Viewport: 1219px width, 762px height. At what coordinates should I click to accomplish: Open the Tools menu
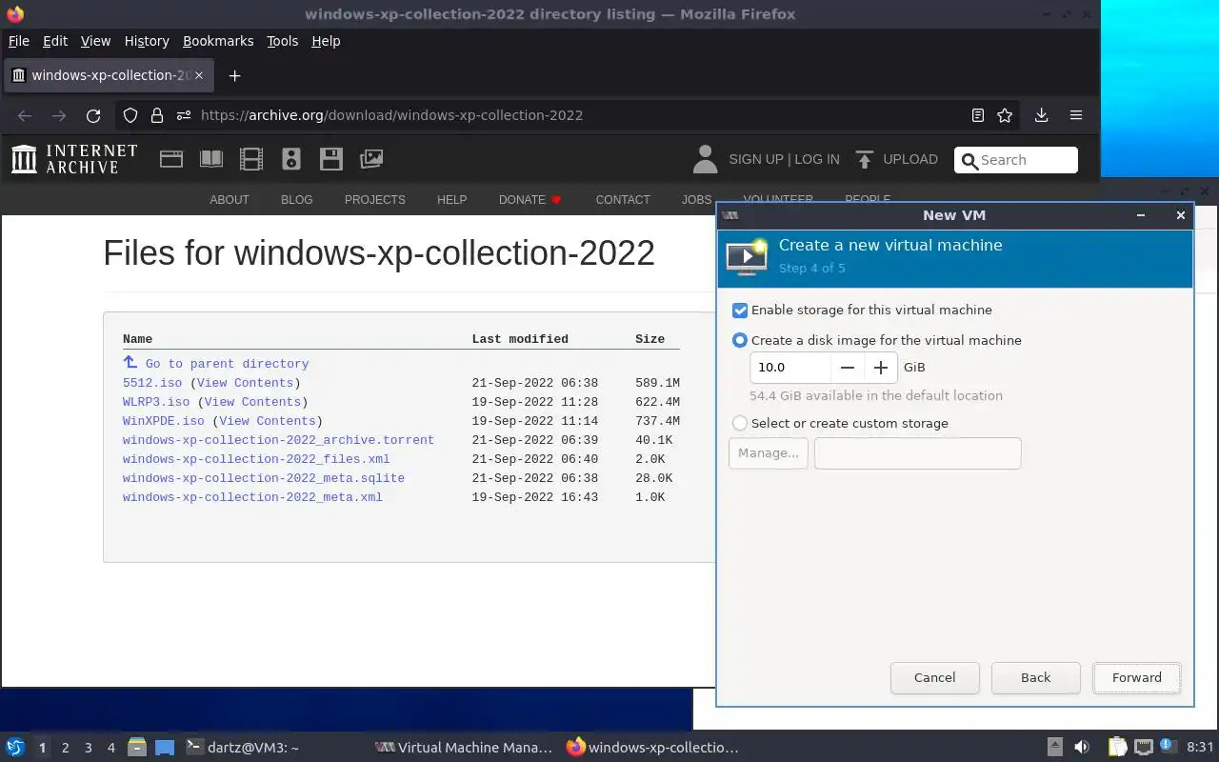[282, 41]
